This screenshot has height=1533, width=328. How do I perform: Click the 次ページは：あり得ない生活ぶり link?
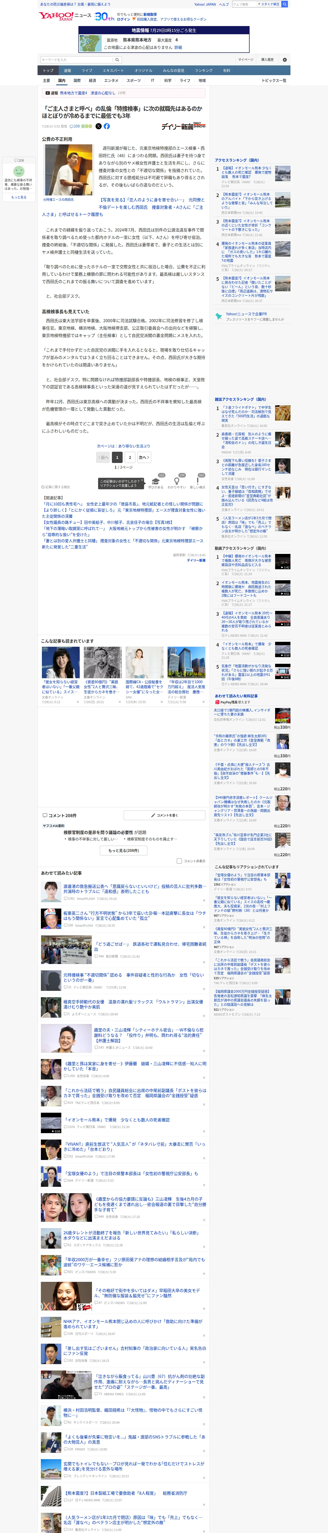coord(123,446)
